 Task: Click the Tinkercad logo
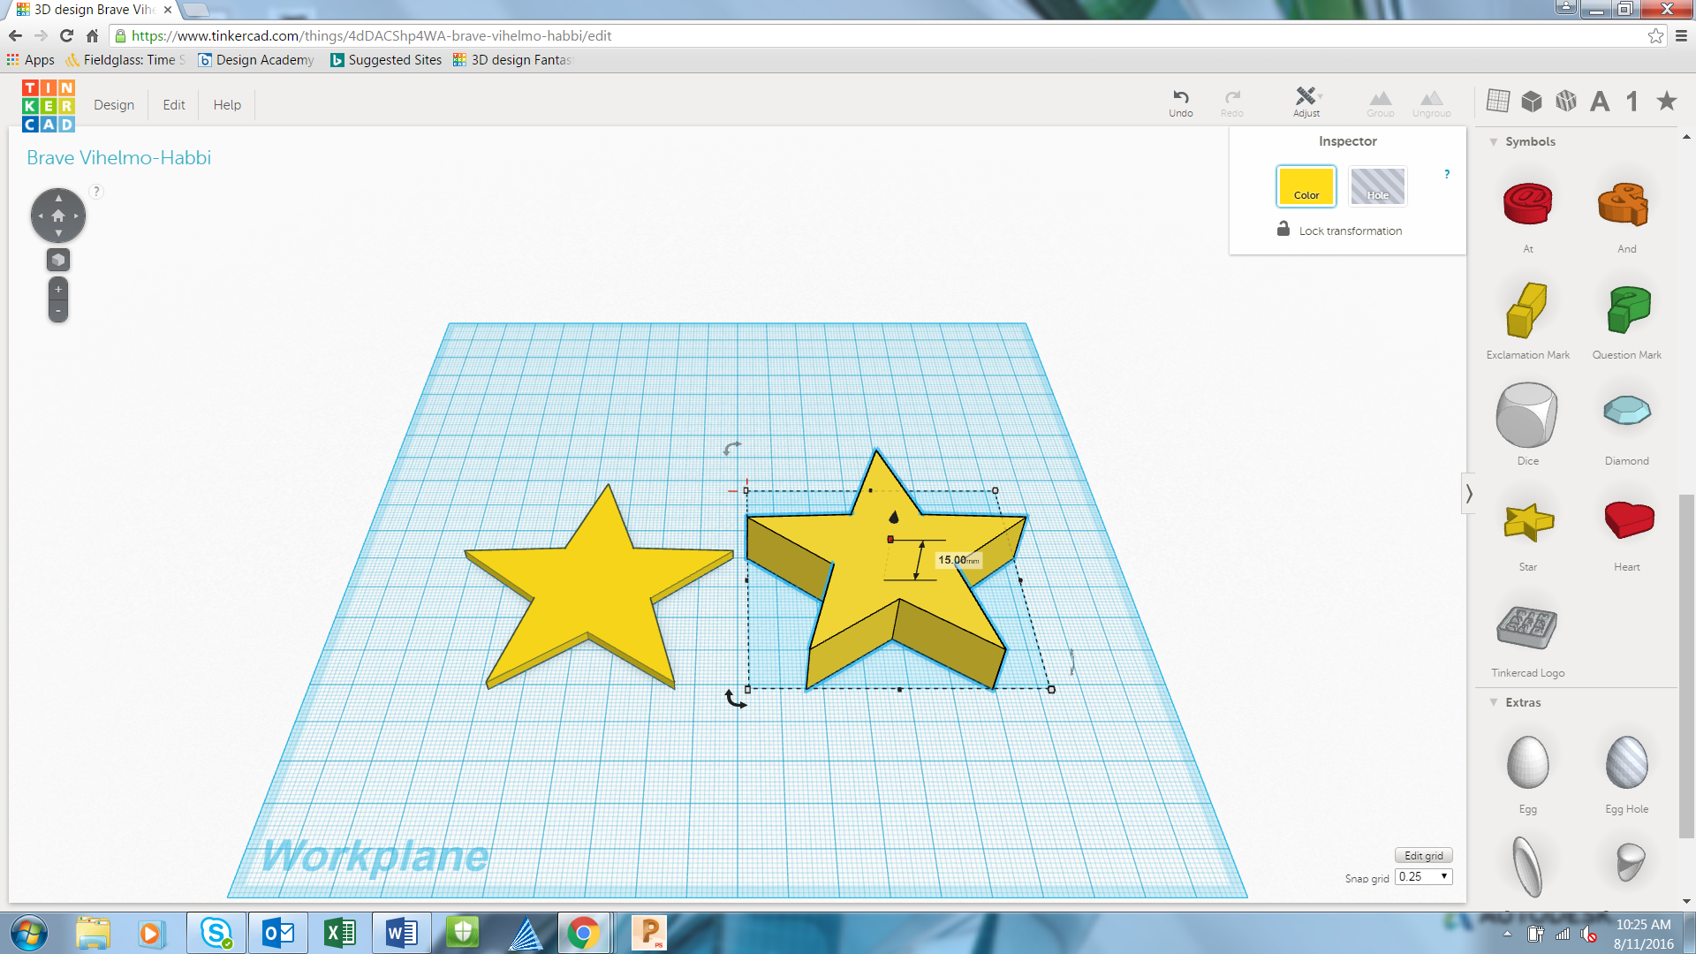(49, 105)
